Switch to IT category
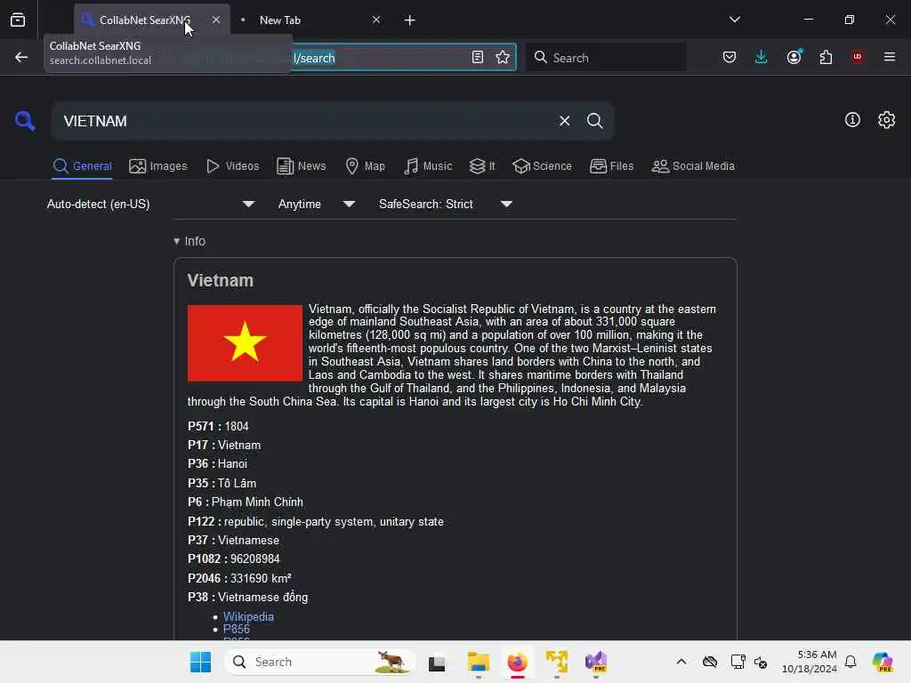This screenshot has height=683, width=911. [482, 166]
